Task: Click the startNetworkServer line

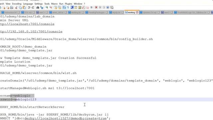Action: [32, 107]
